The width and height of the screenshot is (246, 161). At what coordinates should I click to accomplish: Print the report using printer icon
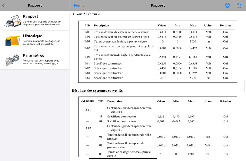(x=228, y=5)
